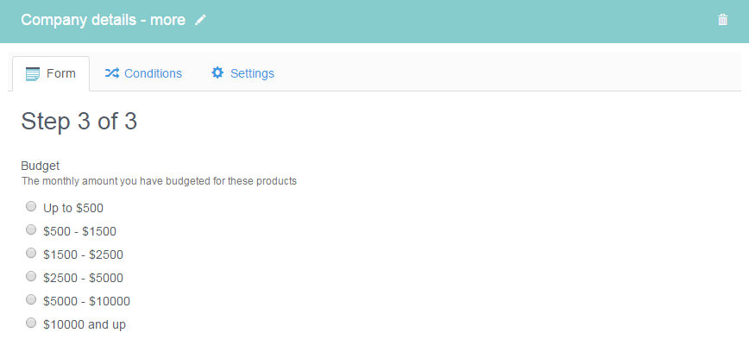Choose the '$500 - $1500' budget option
The height and width of the screenshot is (358, 749).
tap(31, 229)
